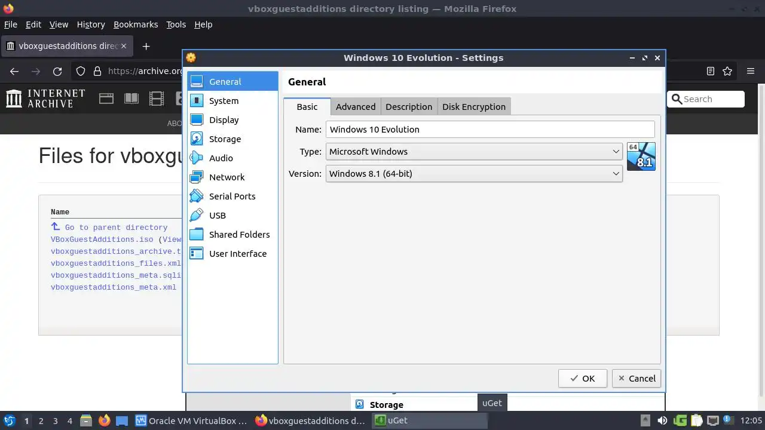Open the VBoxGuestAdditions.iso link
Viewport: 765px width, 430px height.
pos(102,239)
